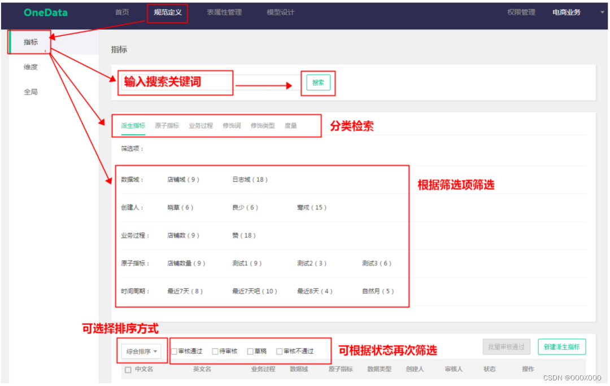Select 全局 in the left sidebar
Viewport: 610px width, 386px height.
pos(30,92)
